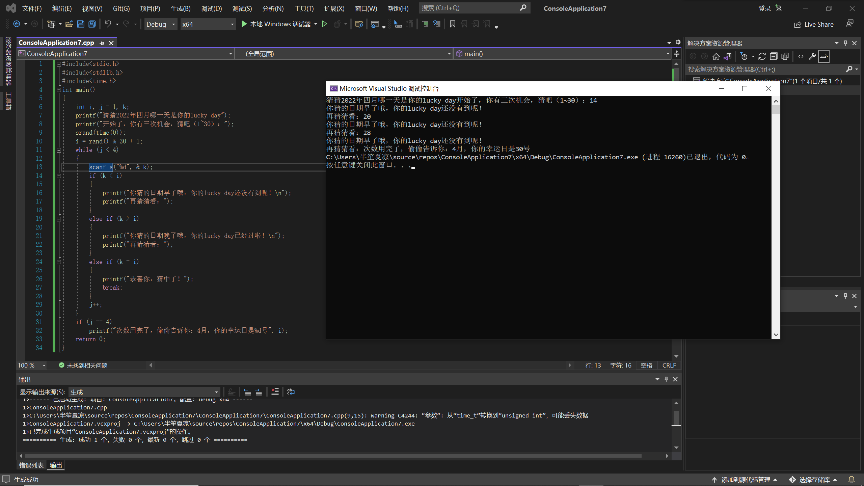Click the Find in Files folder icon
The height and width of the screenshot is (486, 864).
pyautogui.click(x=359, y=24)
